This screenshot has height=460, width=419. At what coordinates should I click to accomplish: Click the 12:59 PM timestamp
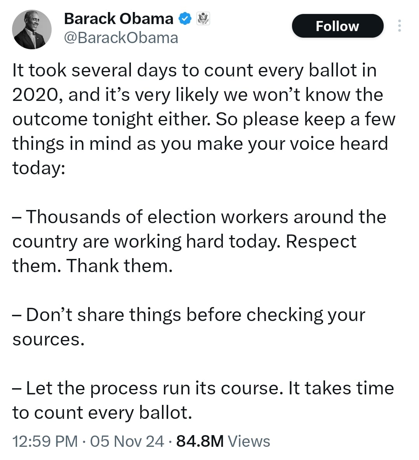(45, 441)
